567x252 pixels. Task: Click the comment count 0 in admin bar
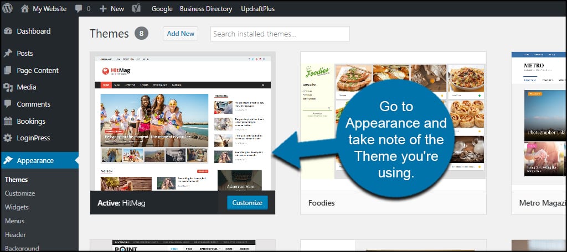tap(88, 9)
